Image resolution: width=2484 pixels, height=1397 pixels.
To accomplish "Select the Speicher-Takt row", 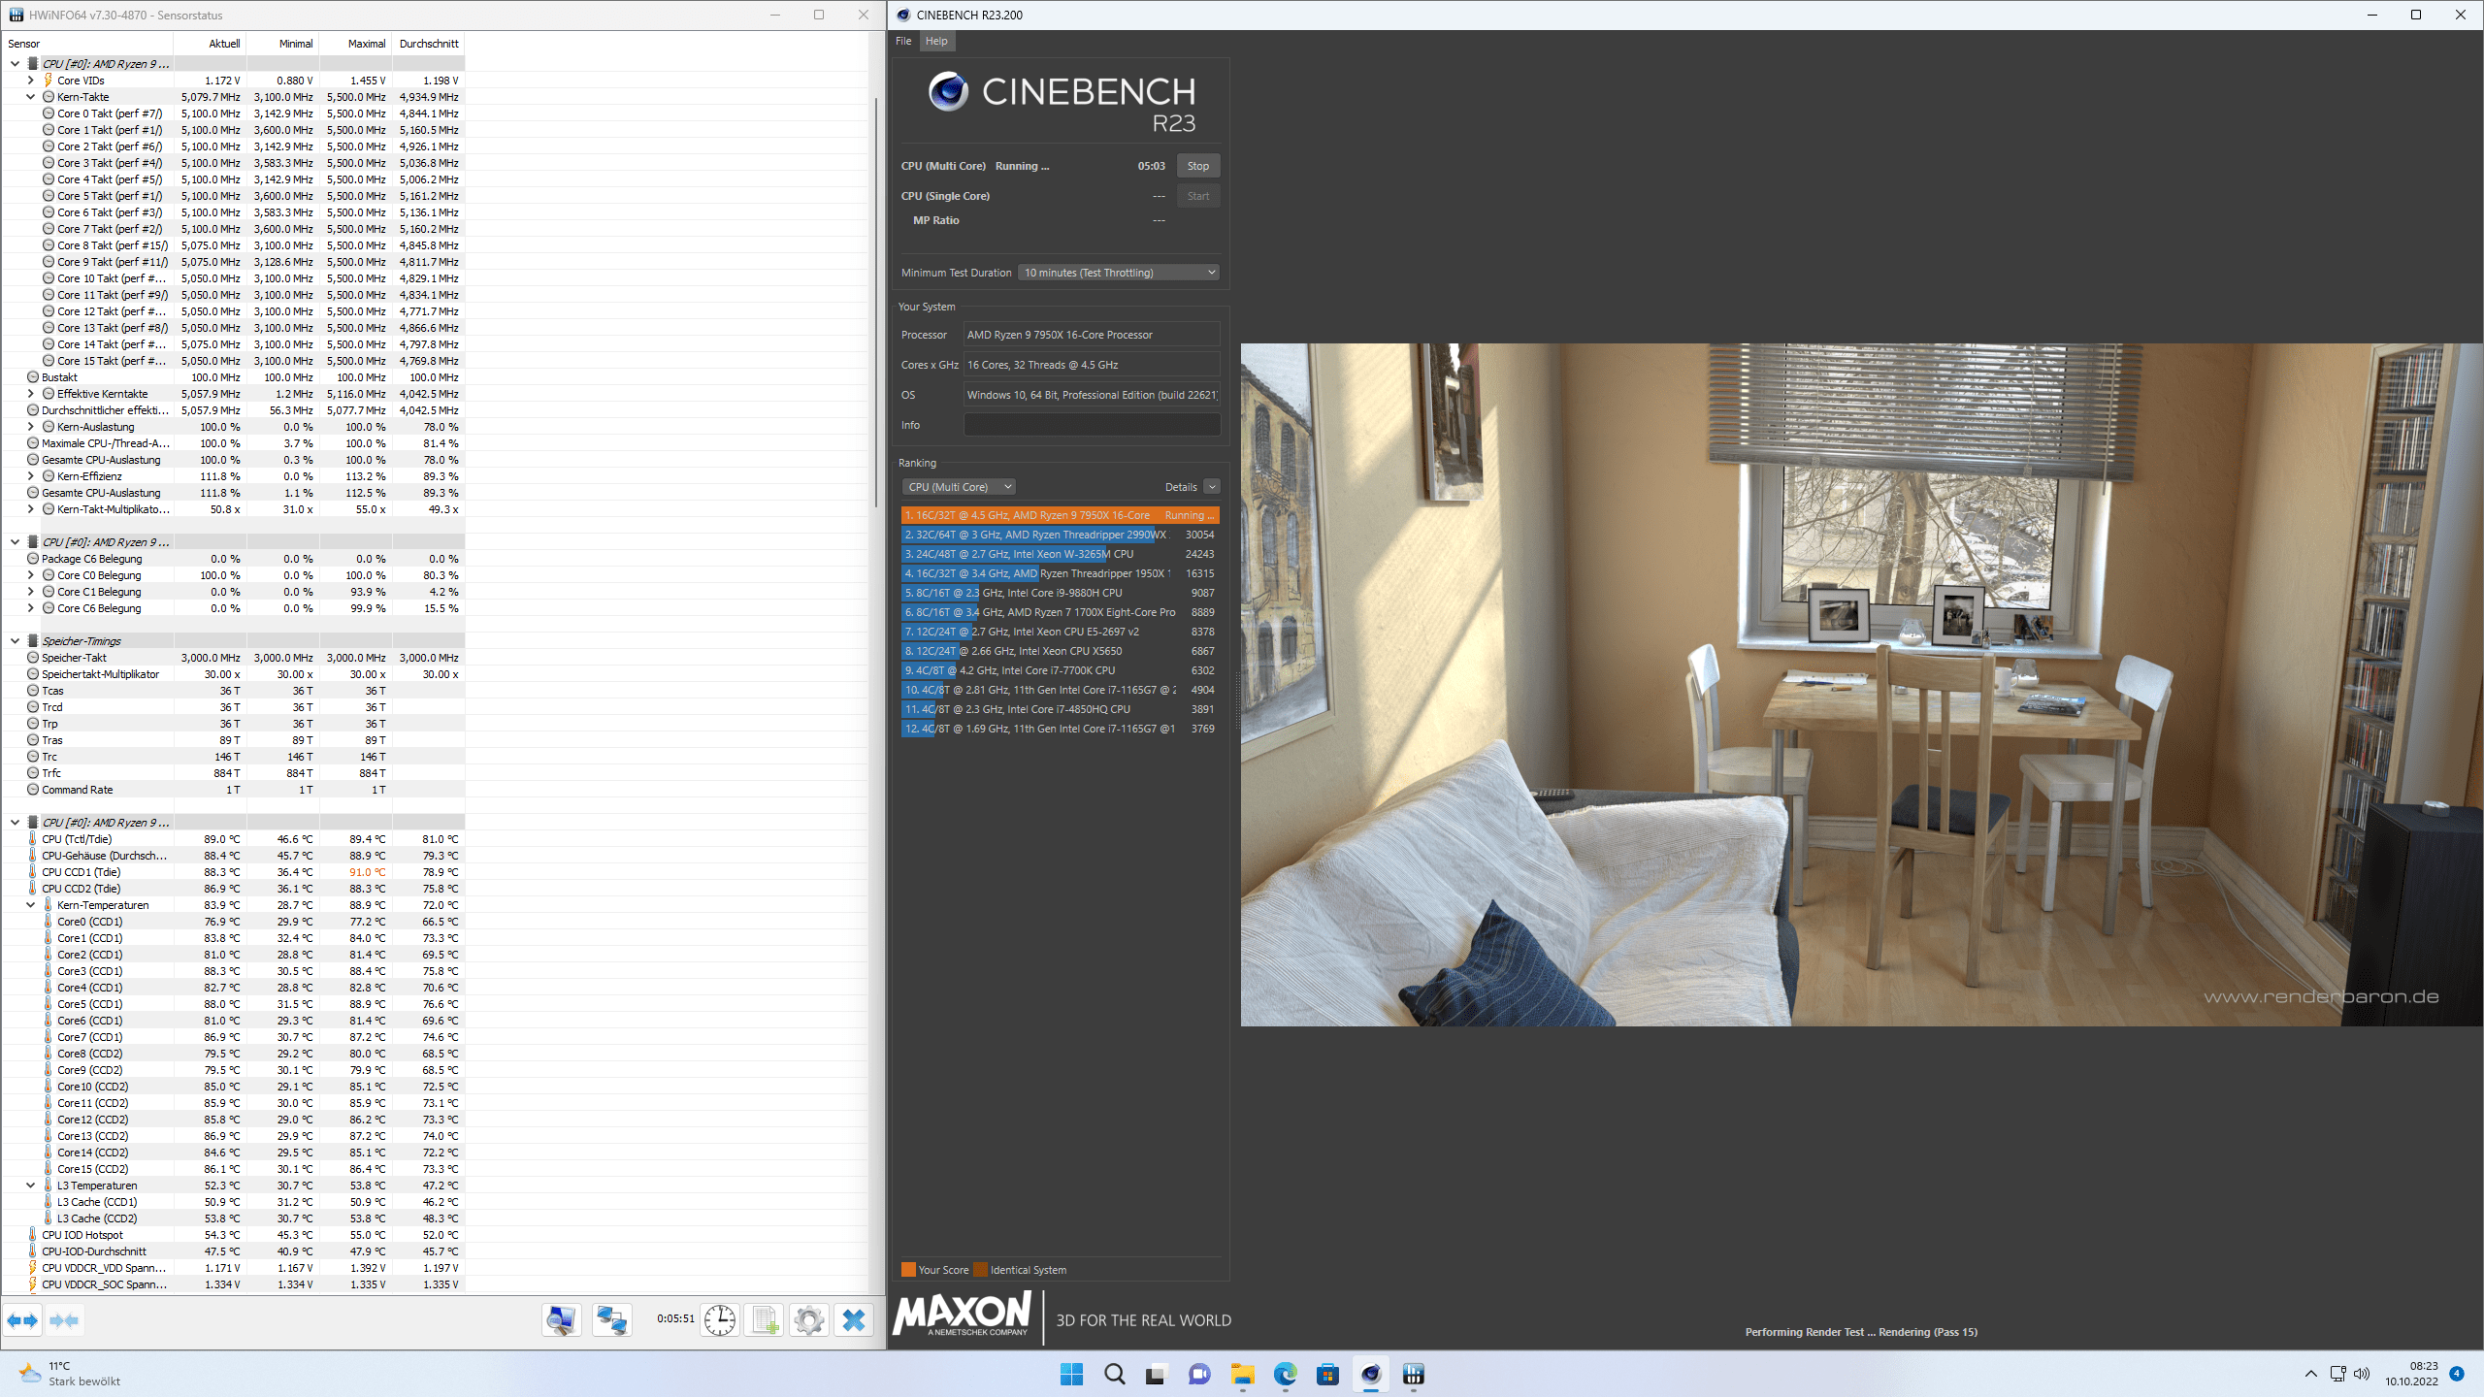I will pyautogui.click(x=233, y=658).
